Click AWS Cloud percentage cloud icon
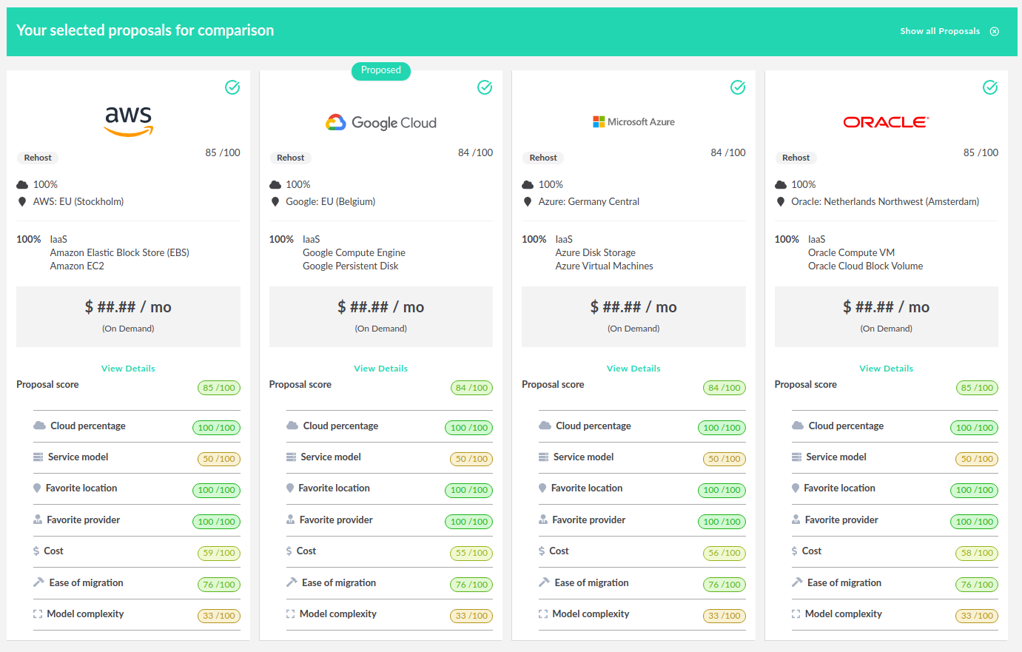The height and width of the screenshot is (652, 1022). (39, 426)
